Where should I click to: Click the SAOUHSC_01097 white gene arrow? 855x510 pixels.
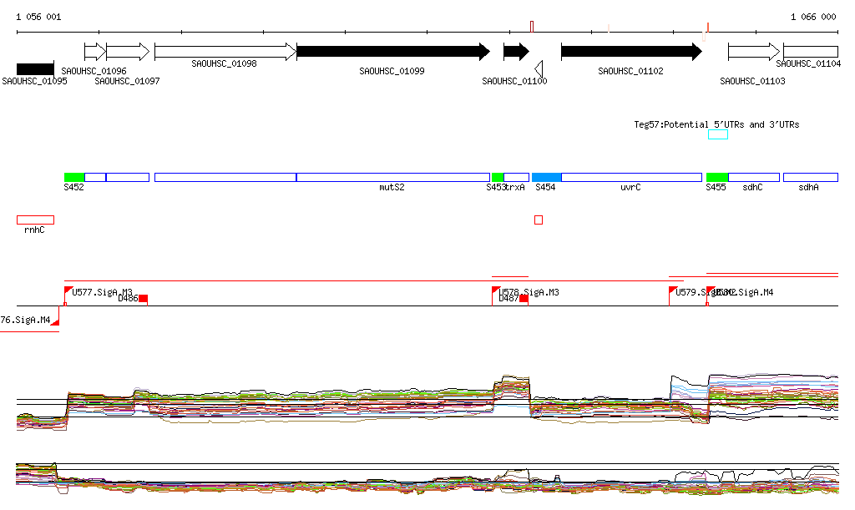point(127,52)
